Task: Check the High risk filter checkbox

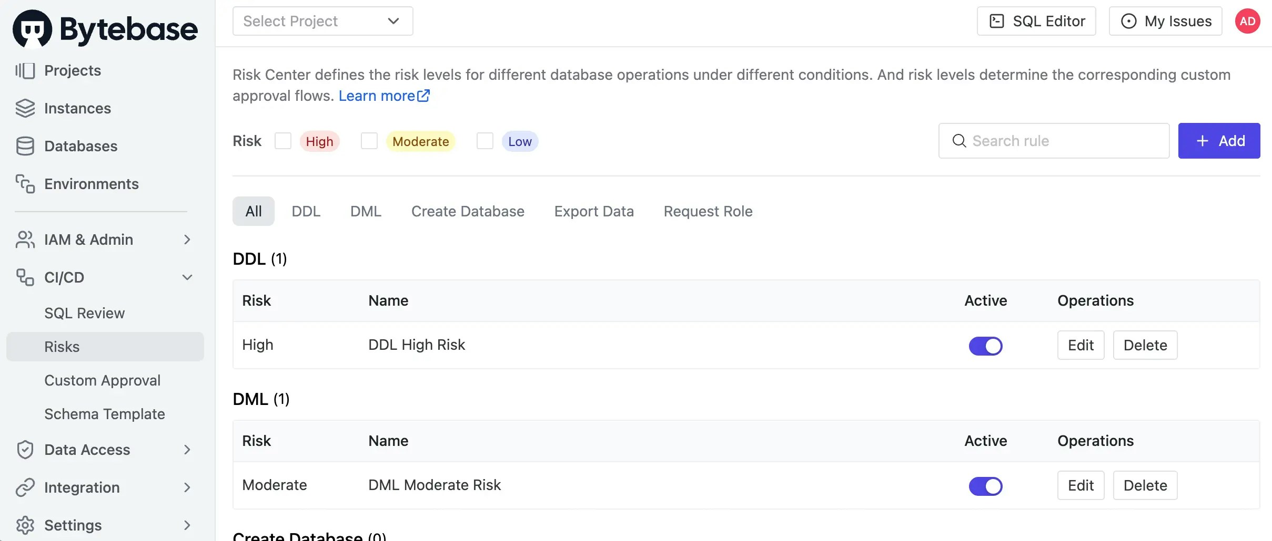Action: point(283,141)
